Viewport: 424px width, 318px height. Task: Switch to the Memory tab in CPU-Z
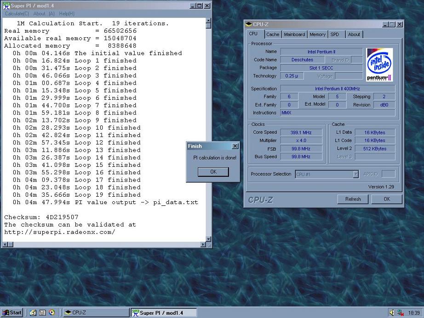(317, 34)
